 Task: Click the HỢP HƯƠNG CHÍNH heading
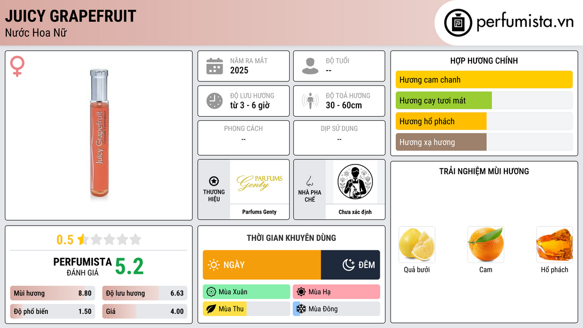(x=484, y=60)
